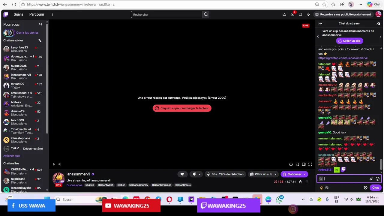Collapse the chat panel arrow
Screen dimensions: 384x216
coord(320,23)
